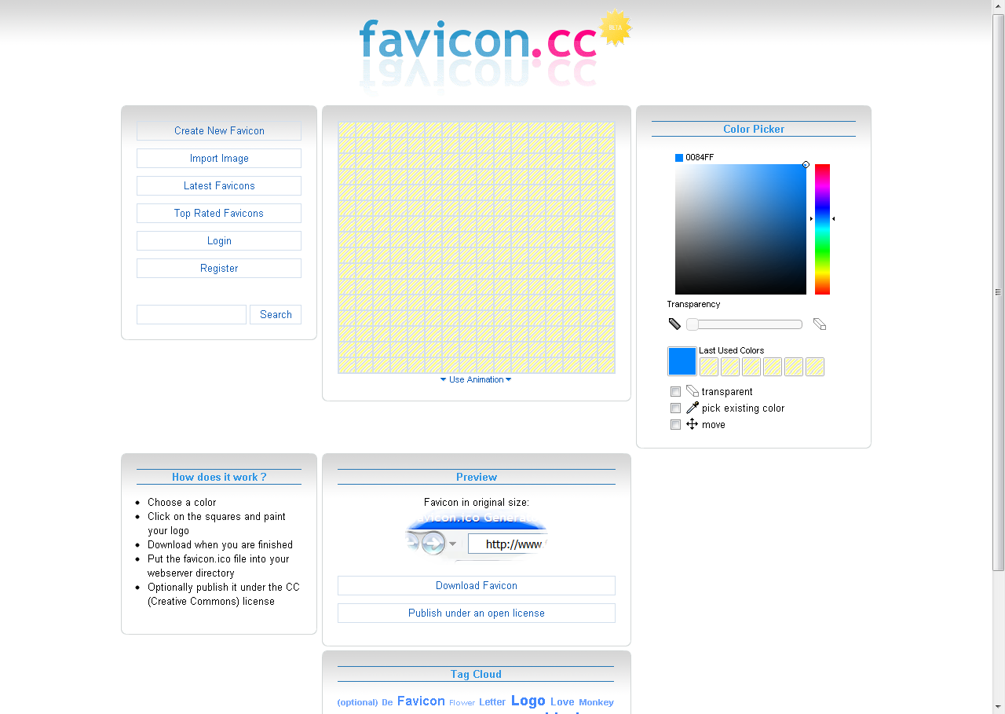Click the page vertical scrollbar
The width and height of the screenshot is (1005, 714).
coord(999,292)
